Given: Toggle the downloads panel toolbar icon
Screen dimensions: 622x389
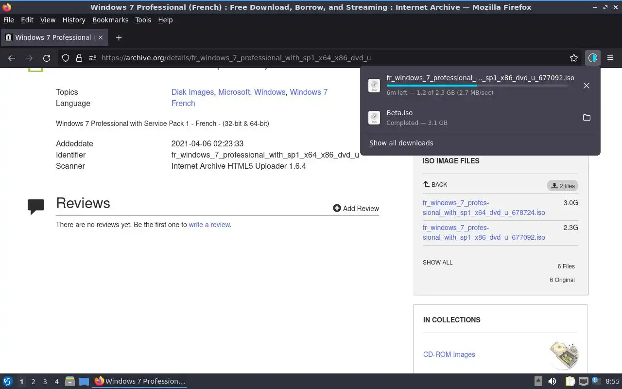Looking at the screenshot, I should [x=592, y=58].
